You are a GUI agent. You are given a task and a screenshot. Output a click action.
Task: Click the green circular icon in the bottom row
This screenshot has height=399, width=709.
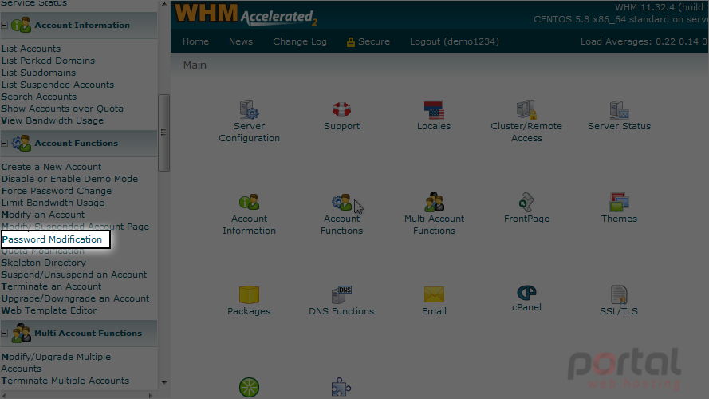pyautogui.click(x=249, y=388)
